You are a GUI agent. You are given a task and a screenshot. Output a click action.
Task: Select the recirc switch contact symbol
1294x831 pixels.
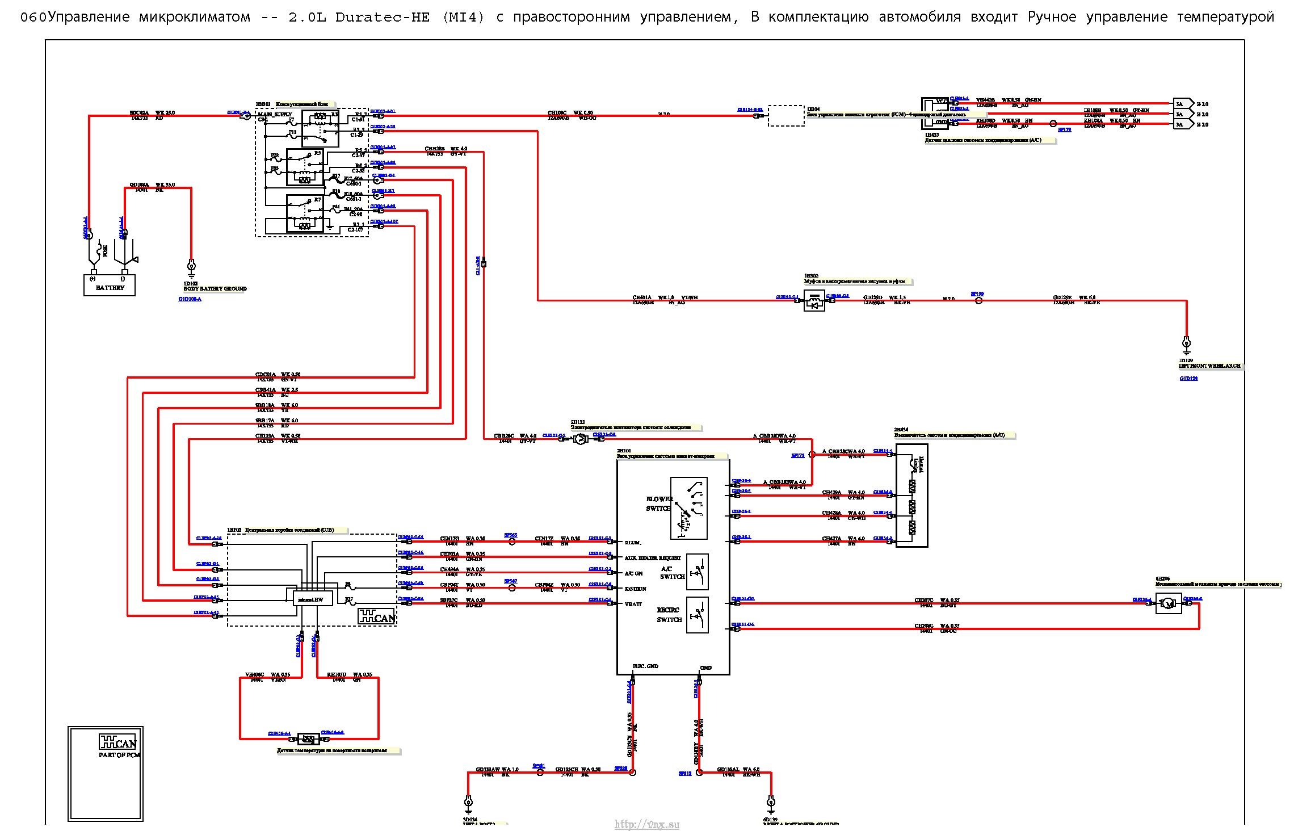[698, 615]
